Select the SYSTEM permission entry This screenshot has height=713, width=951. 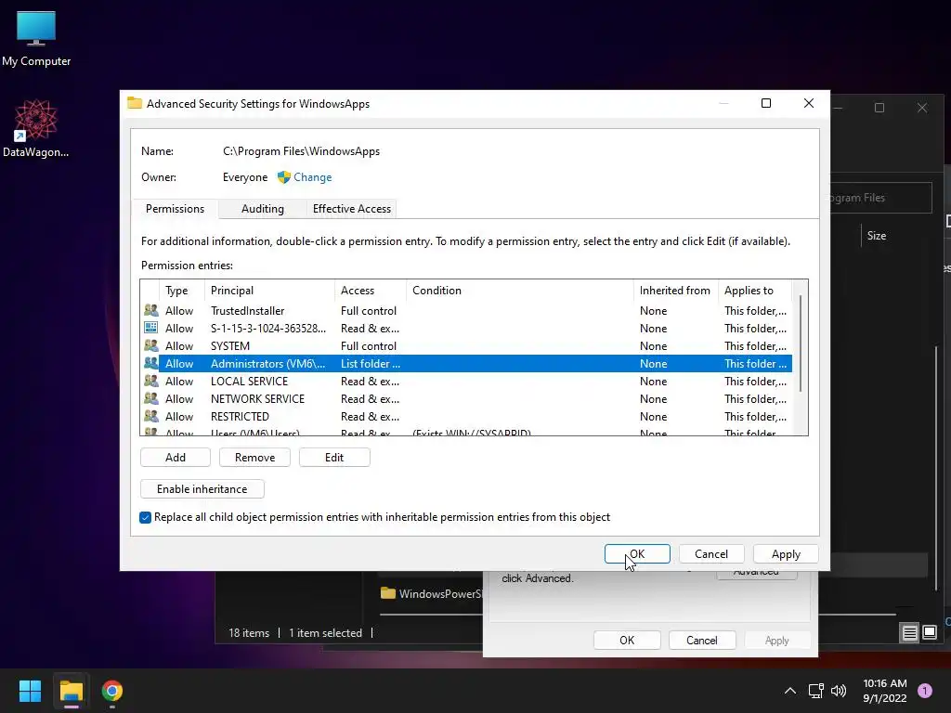tap(466, 345)
